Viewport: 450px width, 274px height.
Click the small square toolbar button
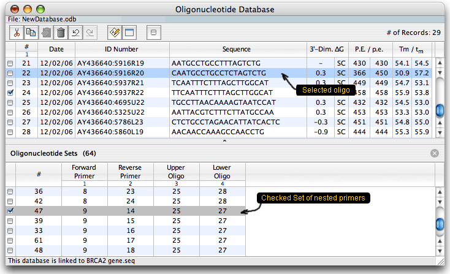[154, 32]
